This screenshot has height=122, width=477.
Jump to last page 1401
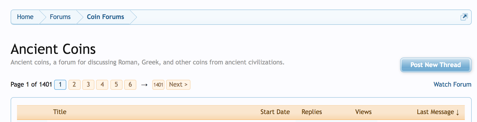tap(158, 85)
